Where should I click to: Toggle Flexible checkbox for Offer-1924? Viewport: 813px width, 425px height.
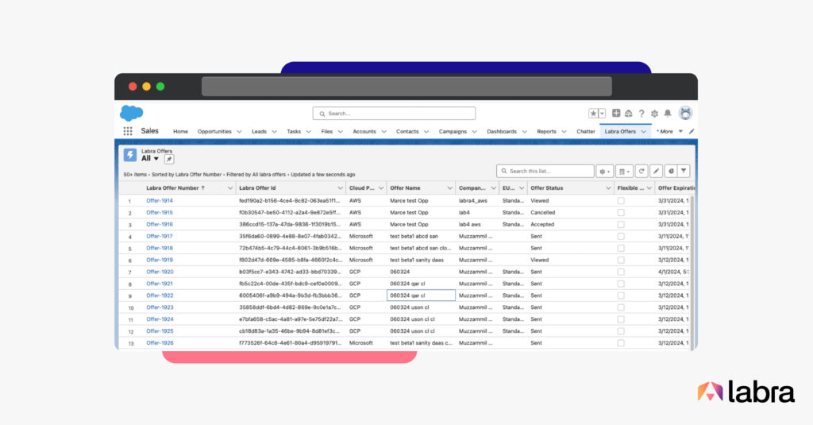tap(621, 319)
